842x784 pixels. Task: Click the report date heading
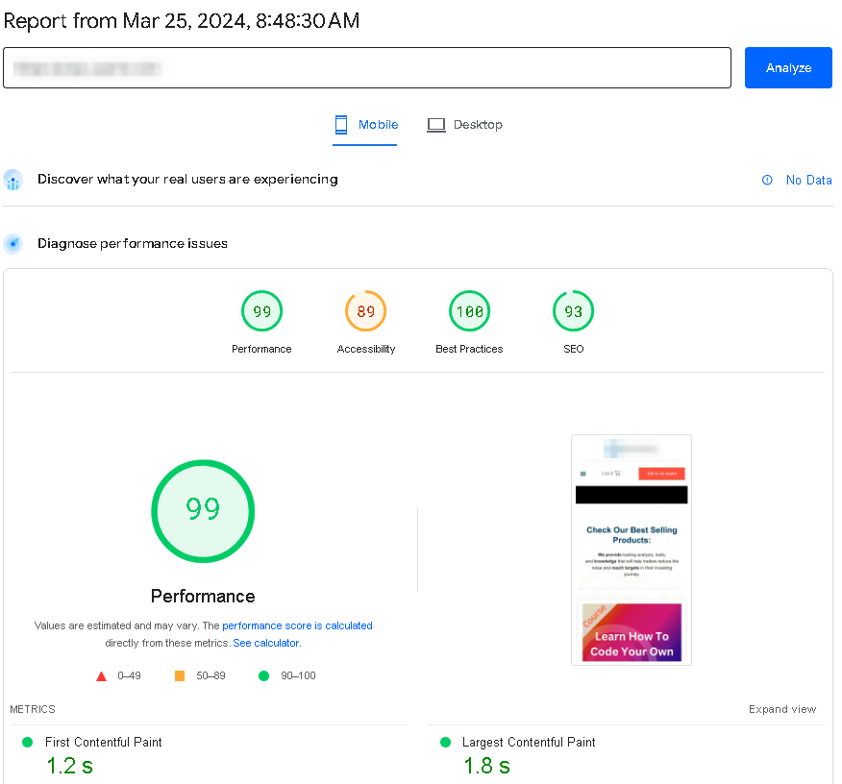coord(182,21)
